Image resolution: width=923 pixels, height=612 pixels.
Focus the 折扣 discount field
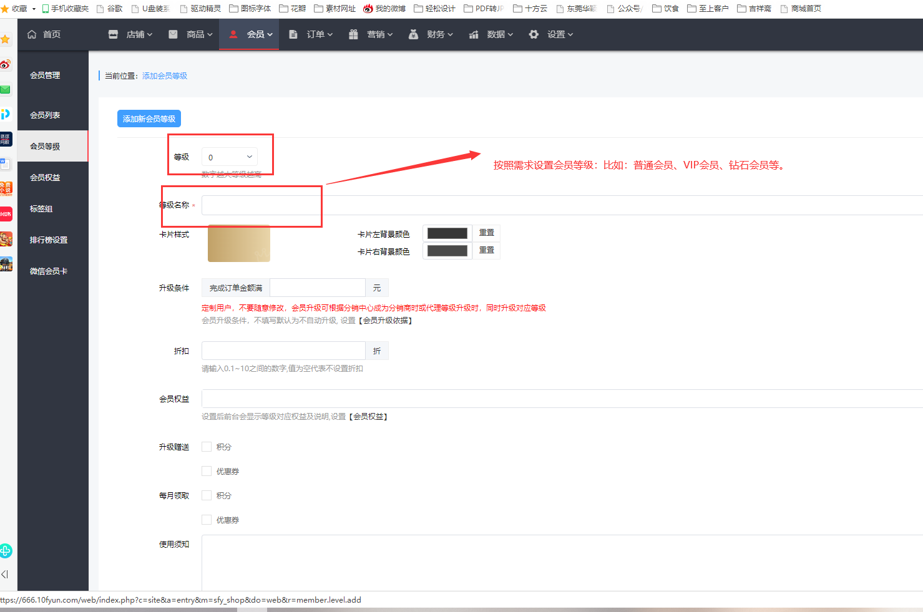click(x=283, y=351)
